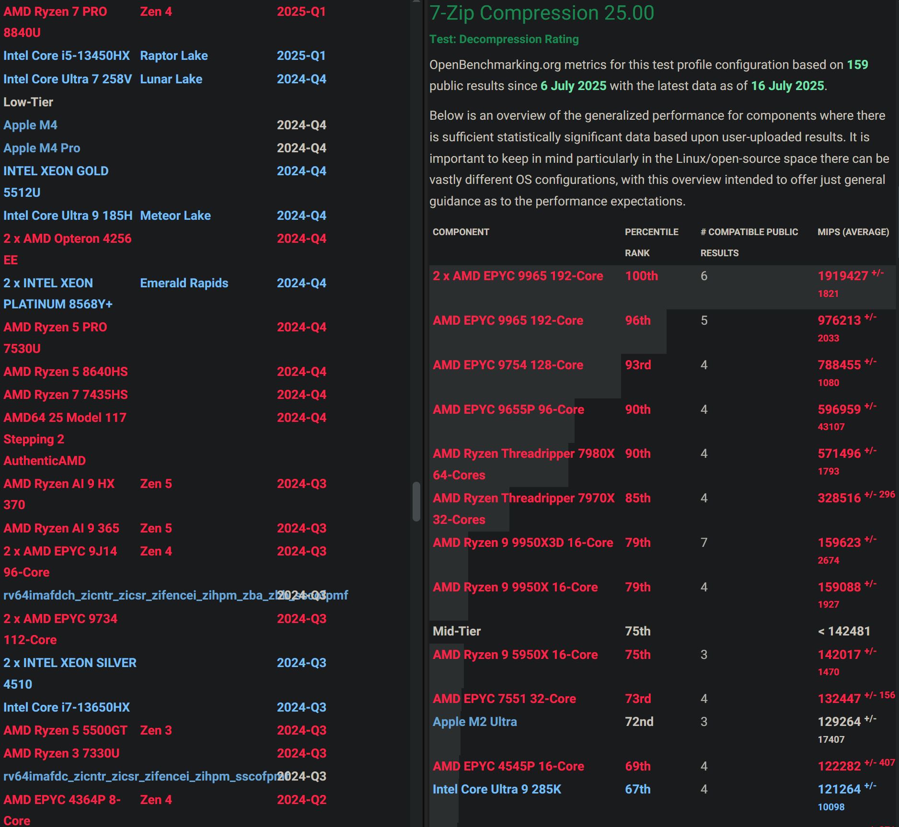Open 2 x INTEL XEON SILVER 4510

(x=70, y=673)
